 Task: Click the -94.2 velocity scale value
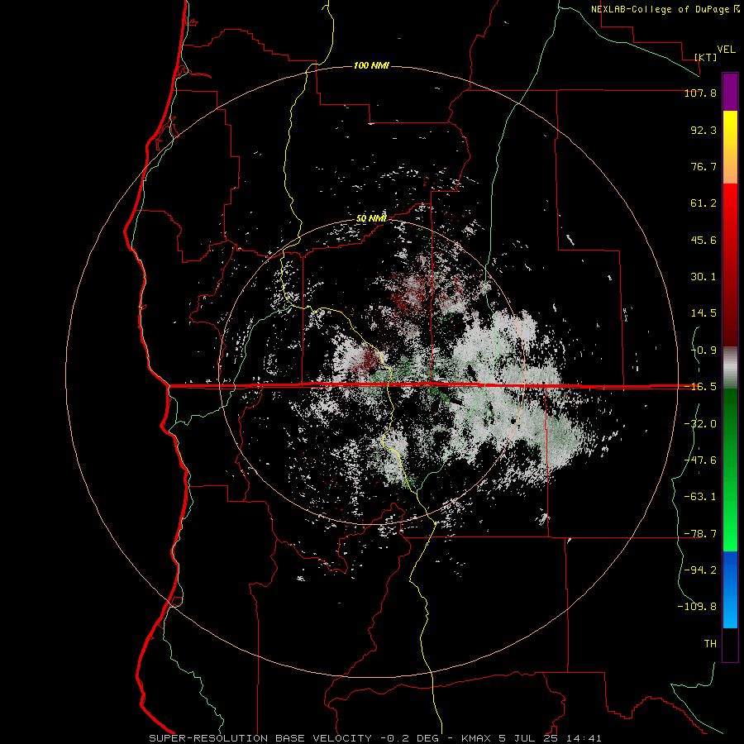click(x=700, y=570)
